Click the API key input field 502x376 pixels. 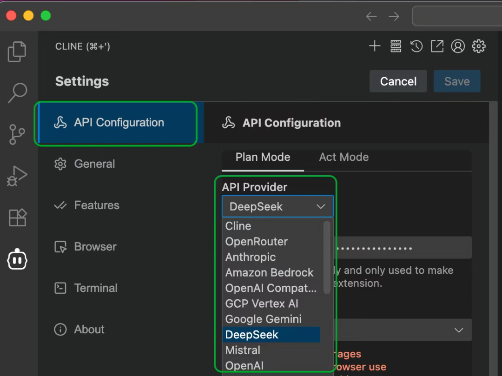coord(403,248)
